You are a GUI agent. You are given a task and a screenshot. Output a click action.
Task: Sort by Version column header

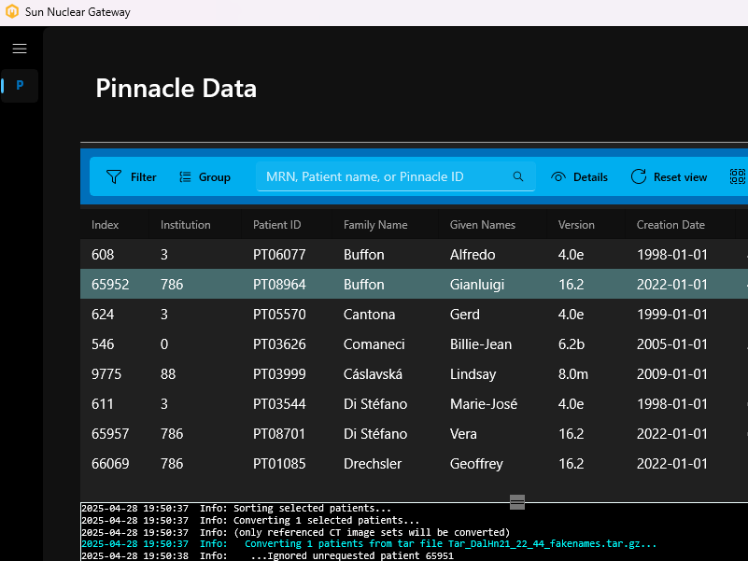pos(576,225)
